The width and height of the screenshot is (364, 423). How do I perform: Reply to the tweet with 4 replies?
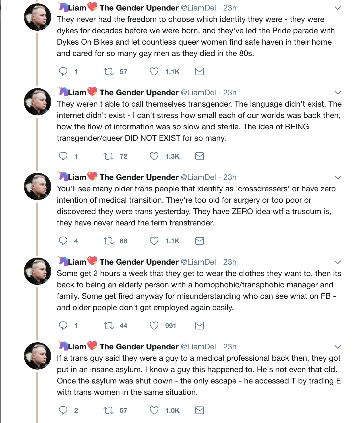[x=63, y=241]
